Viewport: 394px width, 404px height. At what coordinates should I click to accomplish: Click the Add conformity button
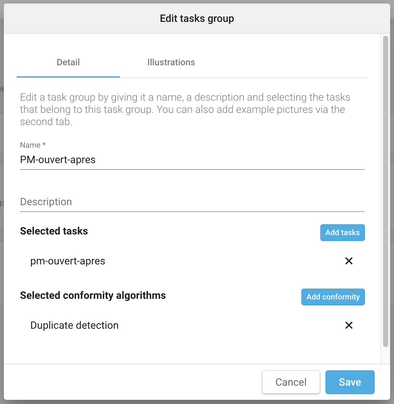coord(333,297)
